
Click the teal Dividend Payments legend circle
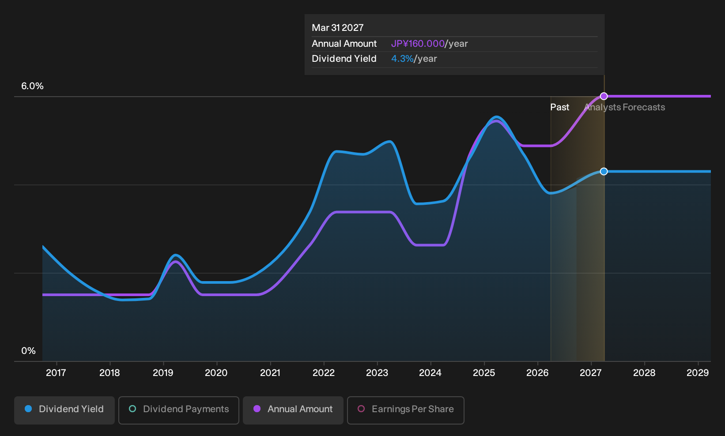click(132, 409)
